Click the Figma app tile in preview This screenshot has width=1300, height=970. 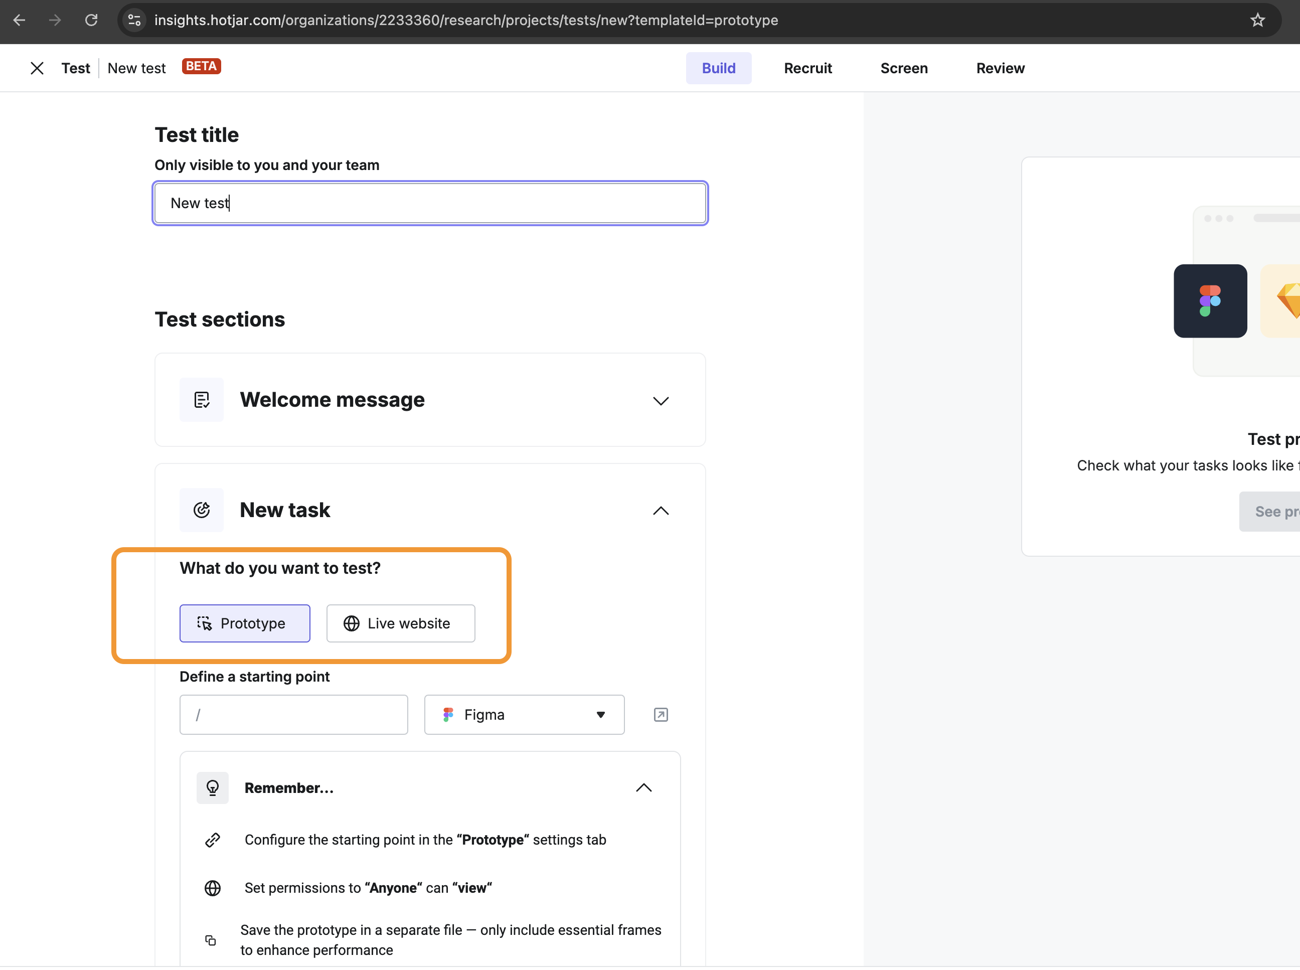tap(1210, 300)
